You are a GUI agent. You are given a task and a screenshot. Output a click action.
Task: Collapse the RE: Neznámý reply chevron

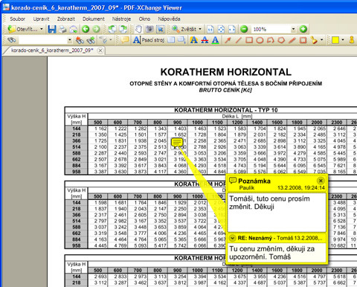pos(232,238)
